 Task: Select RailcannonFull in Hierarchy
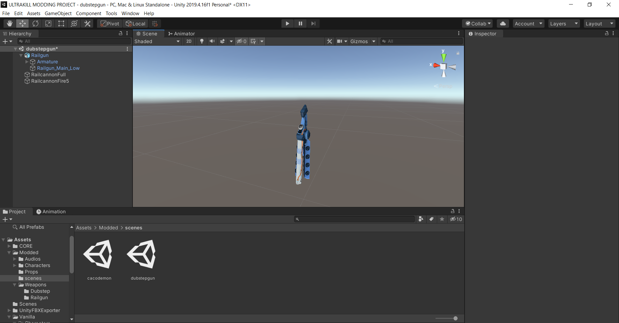click(x=48, y=75)
